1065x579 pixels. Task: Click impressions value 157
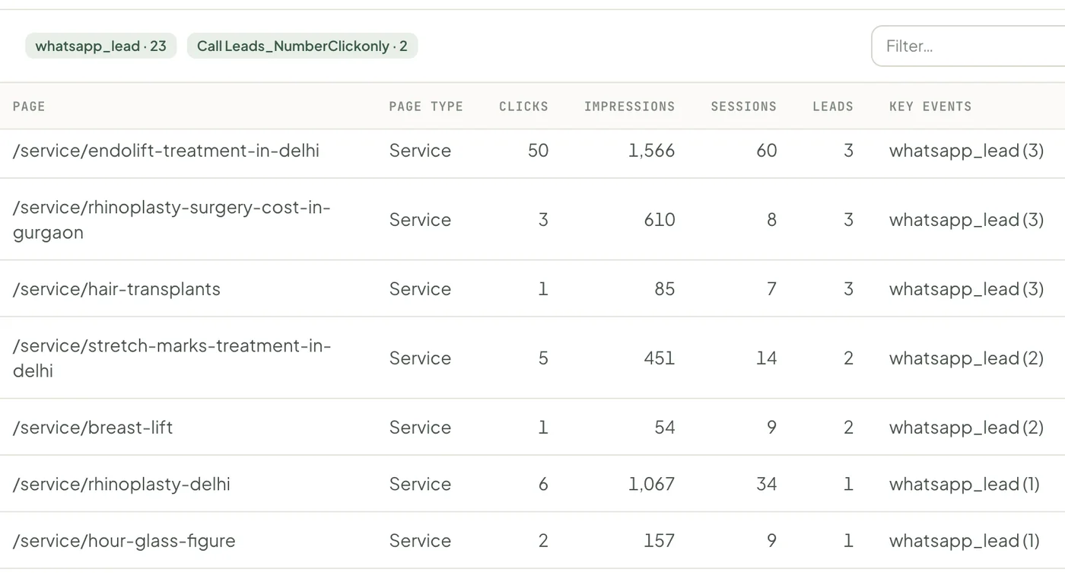click(x=659, y=541)
